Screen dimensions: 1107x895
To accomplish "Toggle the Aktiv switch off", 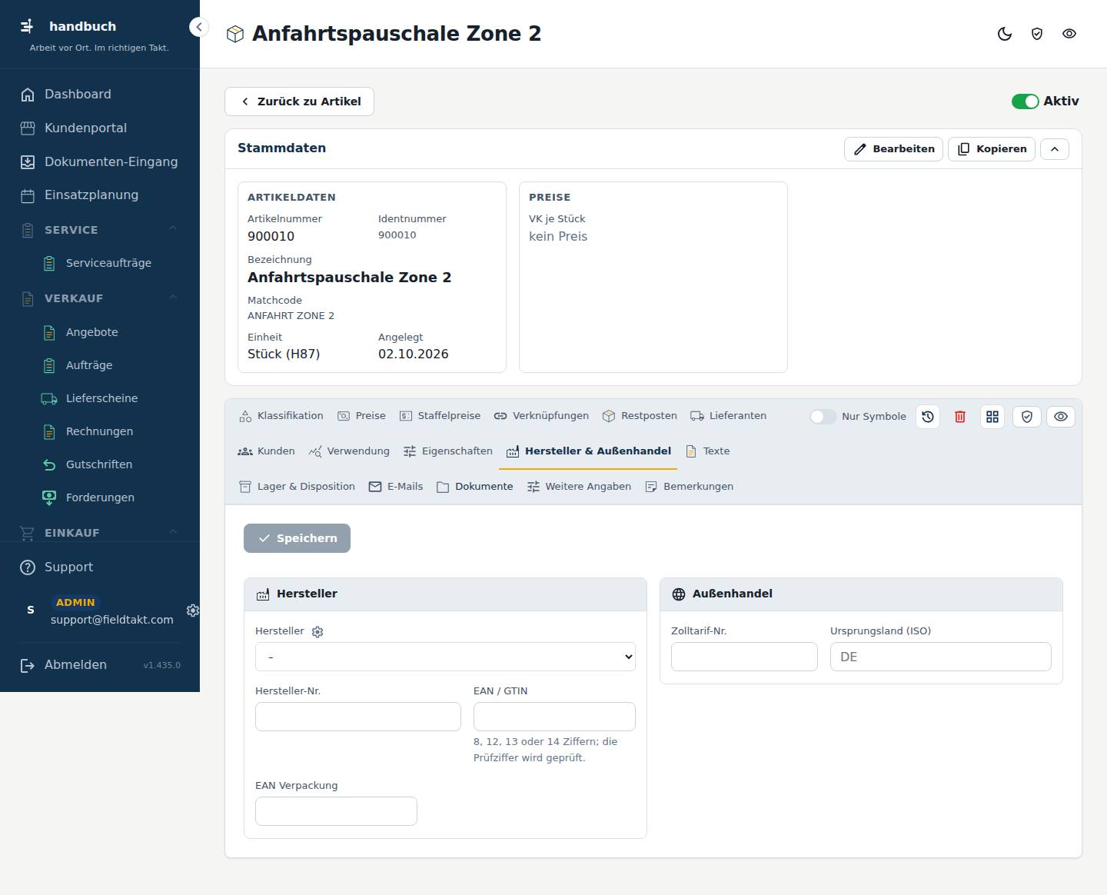I will click(1025, 101).
